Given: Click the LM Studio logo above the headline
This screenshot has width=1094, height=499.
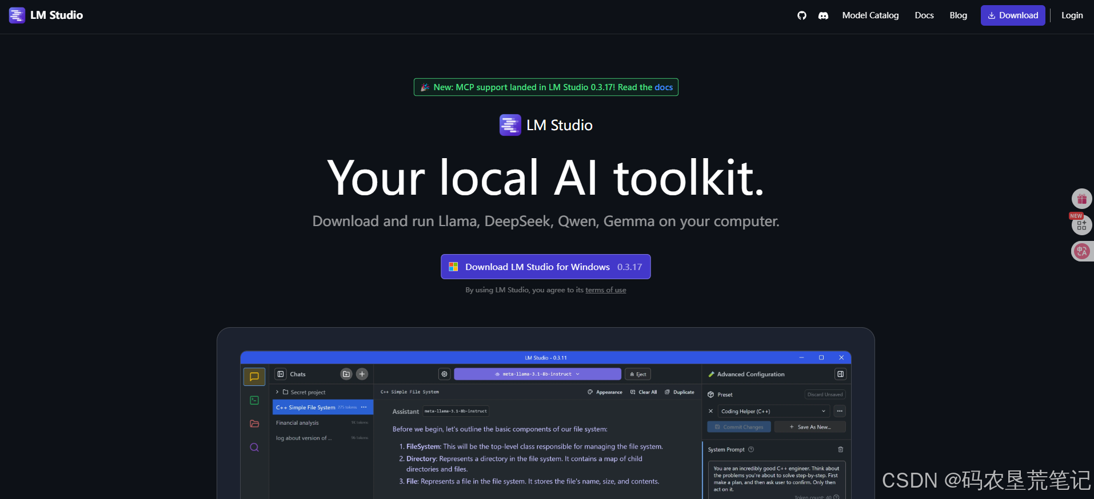Looking at the screenshot, I should 546,125.
